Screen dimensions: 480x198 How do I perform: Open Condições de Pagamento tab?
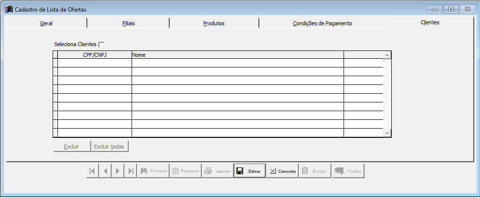pyautogui.click(x=322, y=23)
